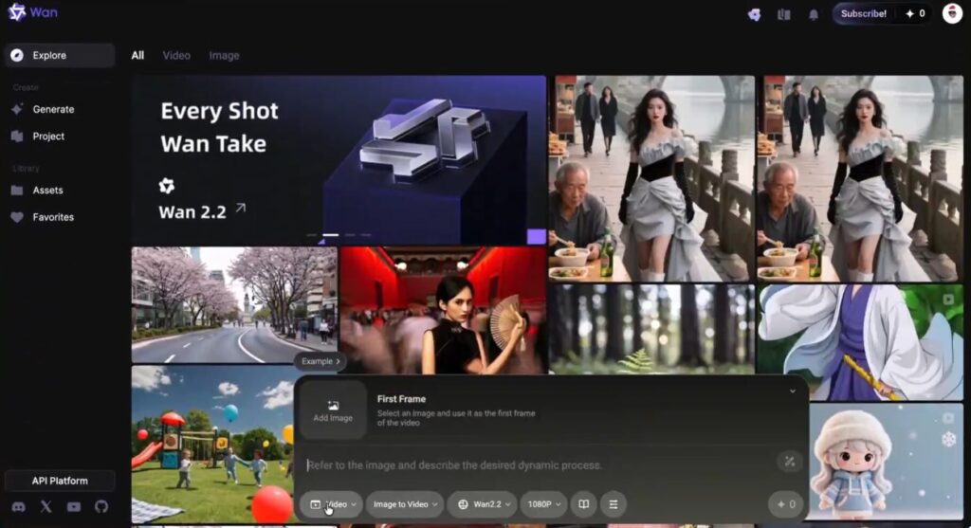
Task: Open the woman with fan thumbnail
Action: pyautogui.click(x=443, y=309)
